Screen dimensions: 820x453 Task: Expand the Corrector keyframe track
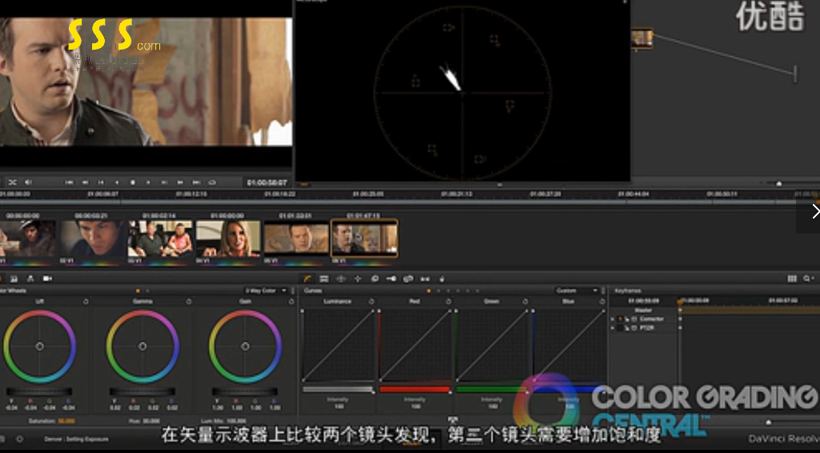click(x=613, y=319)
